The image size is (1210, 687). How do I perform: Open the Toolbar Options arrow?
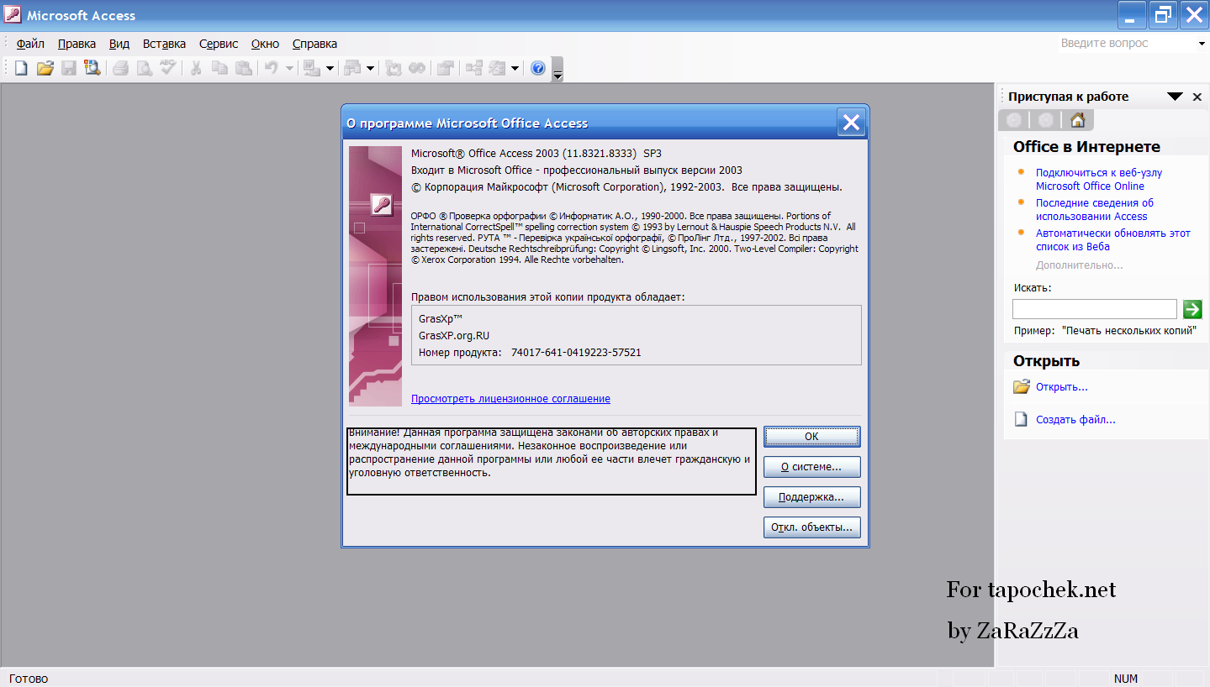click(557, 71)
